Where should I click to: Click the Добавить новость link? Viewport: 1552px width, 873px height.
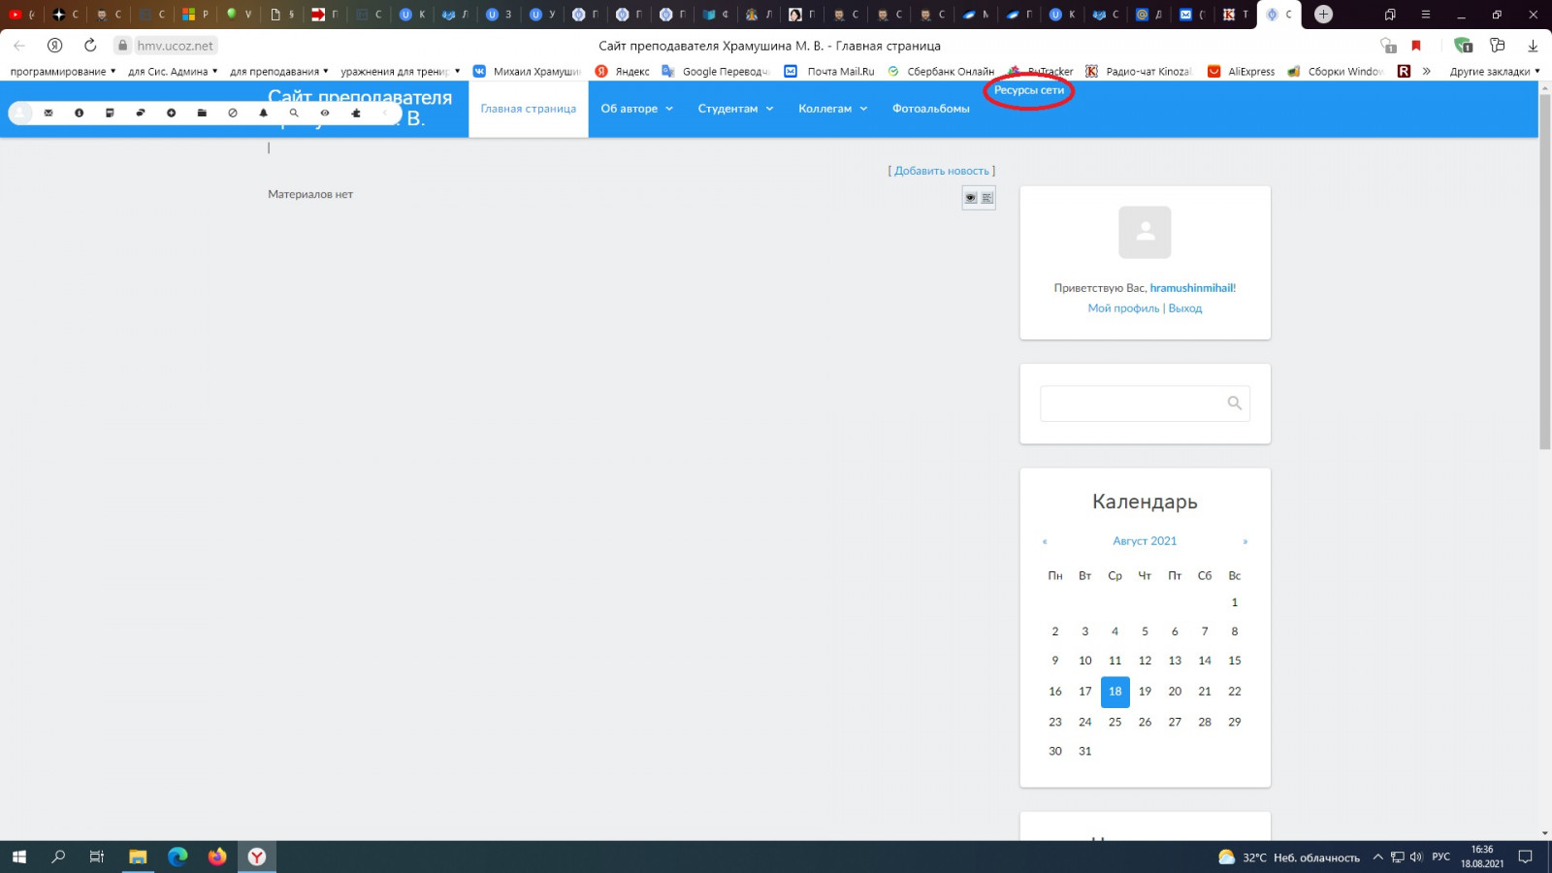tap(941, 171)
